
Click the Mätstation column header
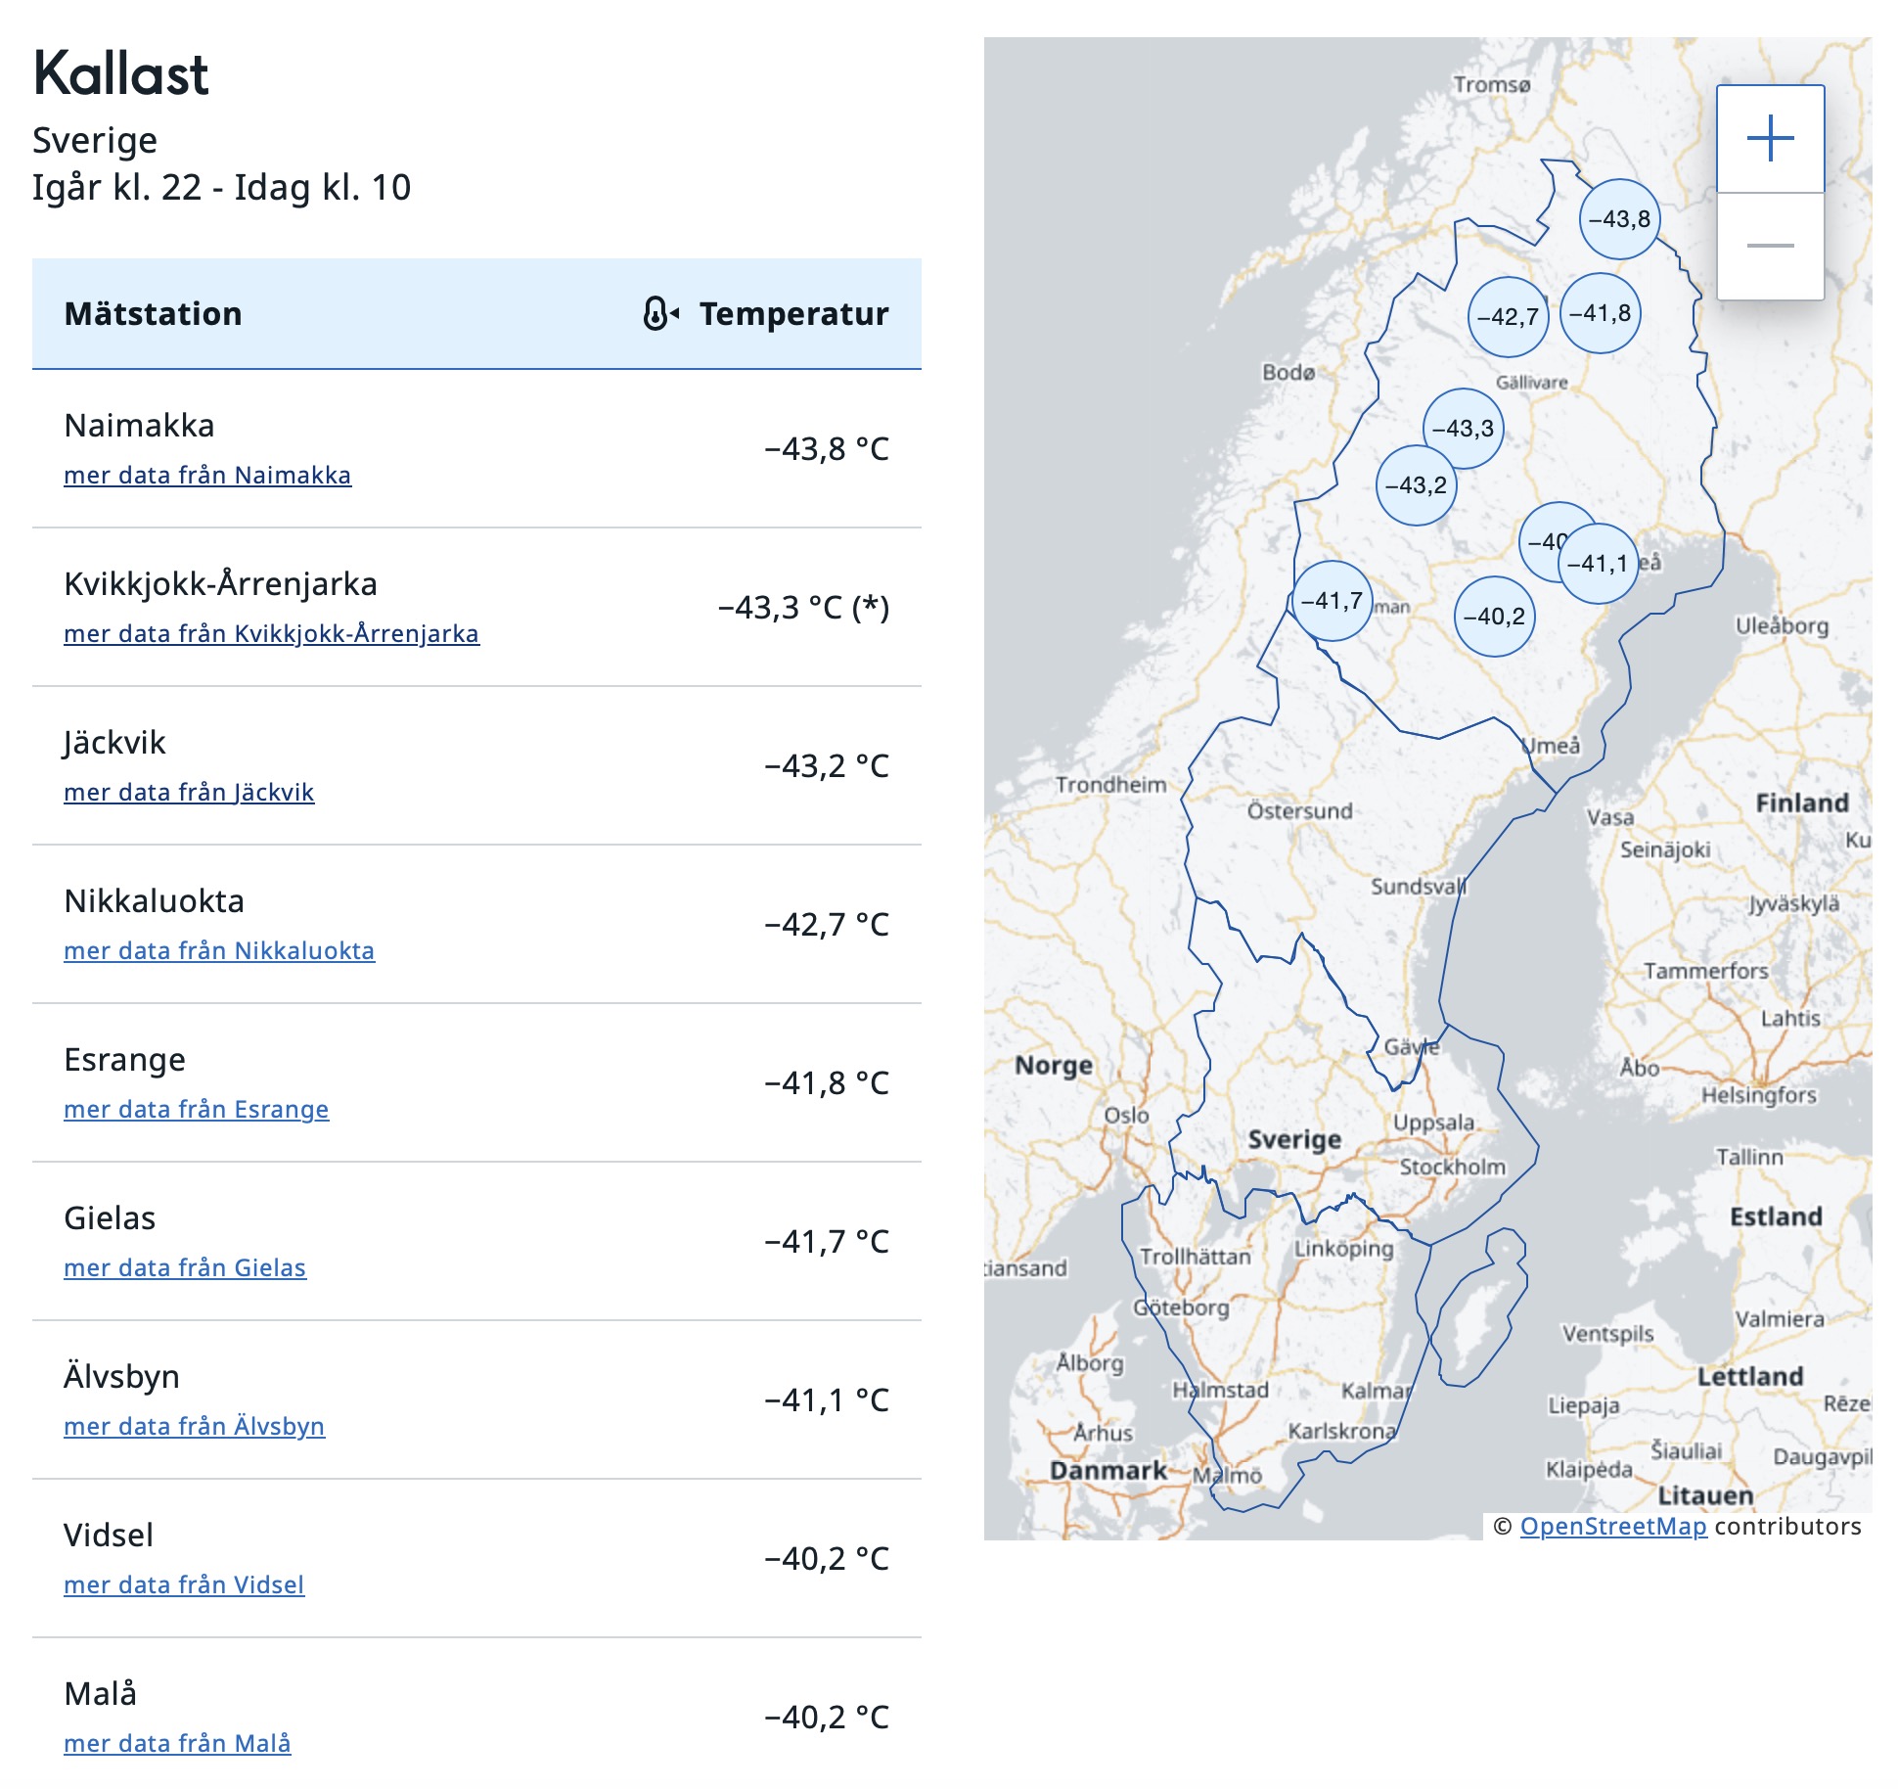coord(153,314)
